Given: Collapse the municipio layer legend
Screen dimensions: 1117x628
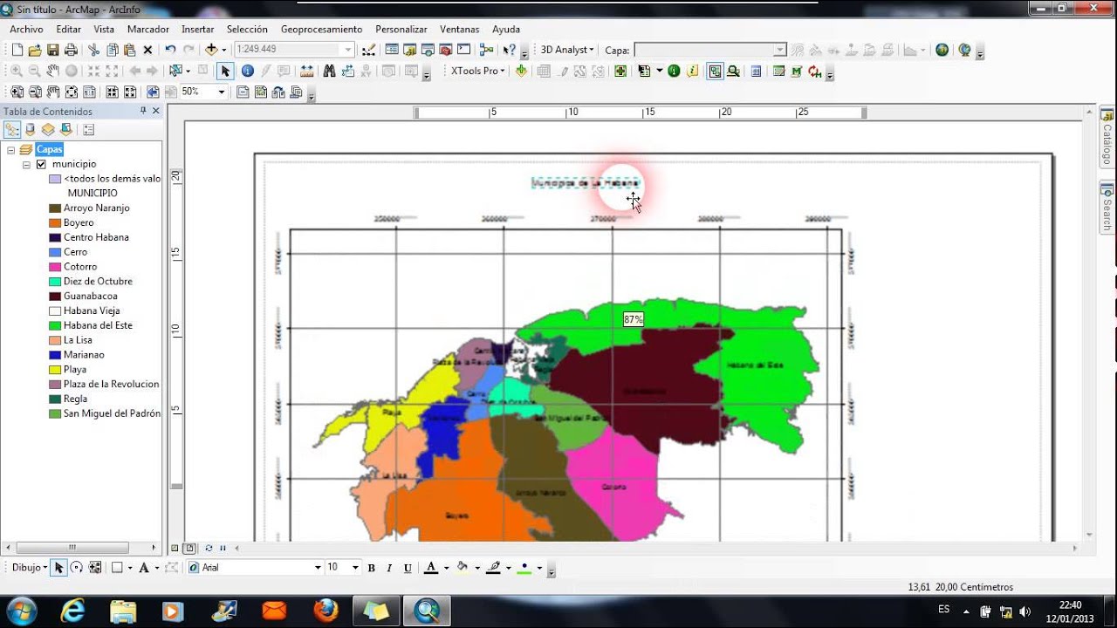Looking at the screenshot, I should [x=26, y=164].
